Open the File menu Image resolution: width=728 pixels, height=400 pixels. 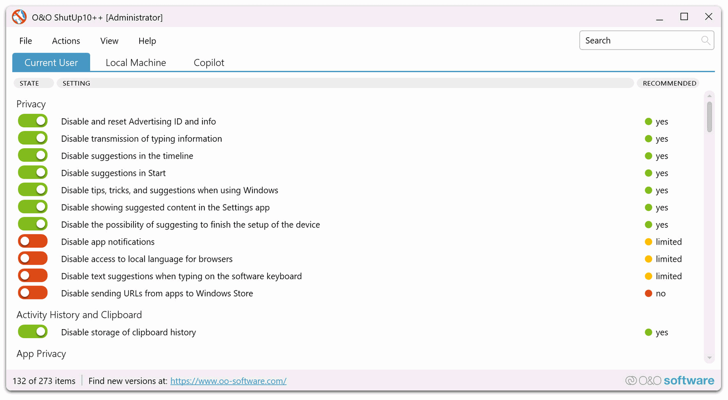[25, 41]
